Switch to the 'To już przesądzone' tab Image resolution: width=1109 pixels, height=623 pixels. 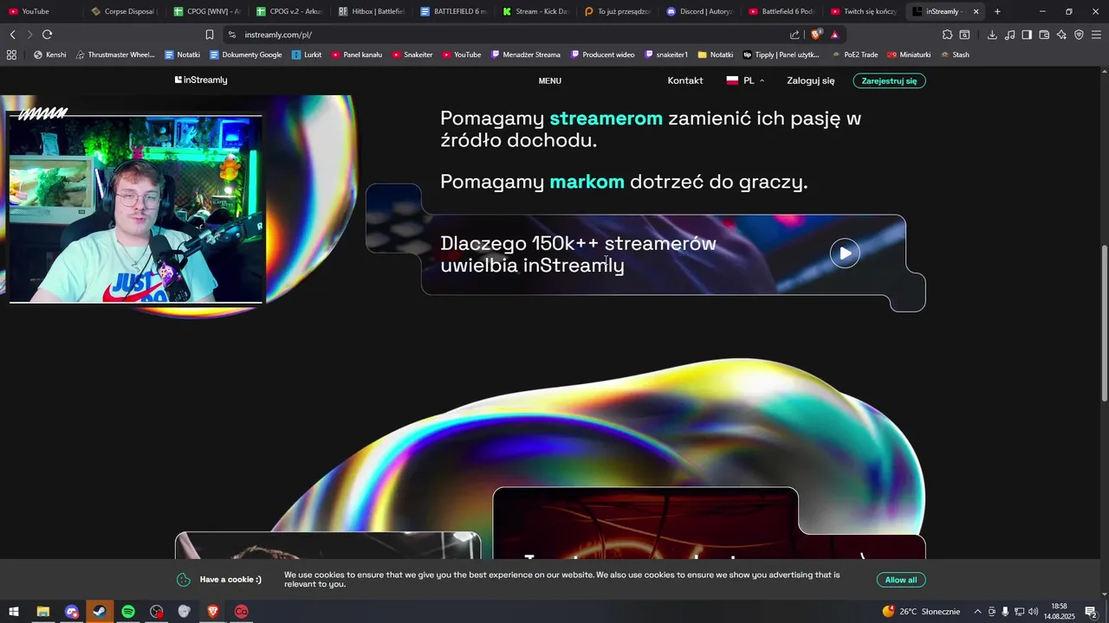click(x=618, y=11)
